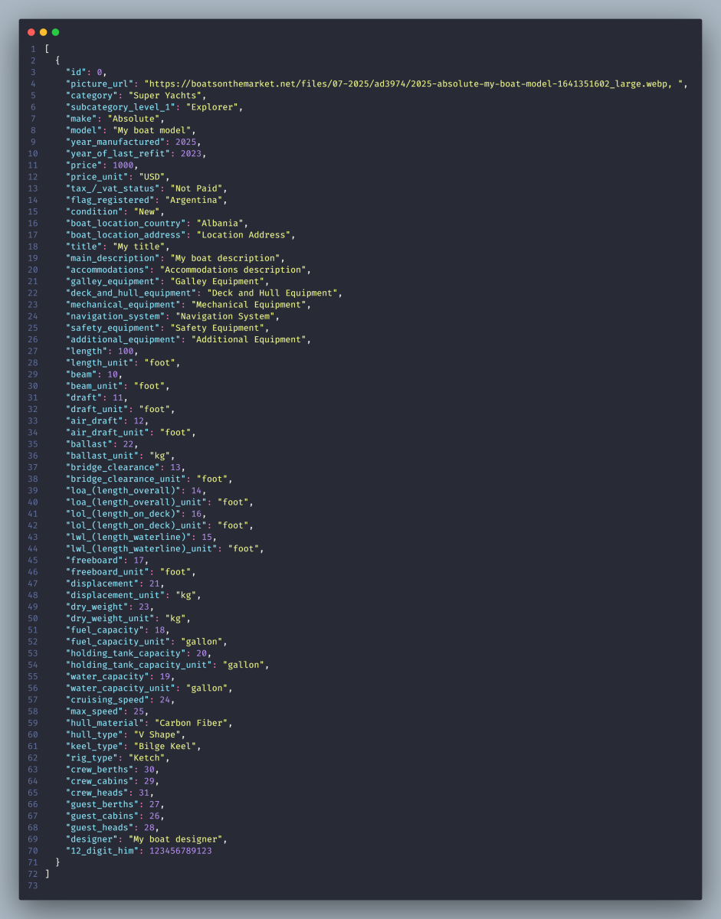
Task: Select the guest_heads value 28
Action: 149,827
